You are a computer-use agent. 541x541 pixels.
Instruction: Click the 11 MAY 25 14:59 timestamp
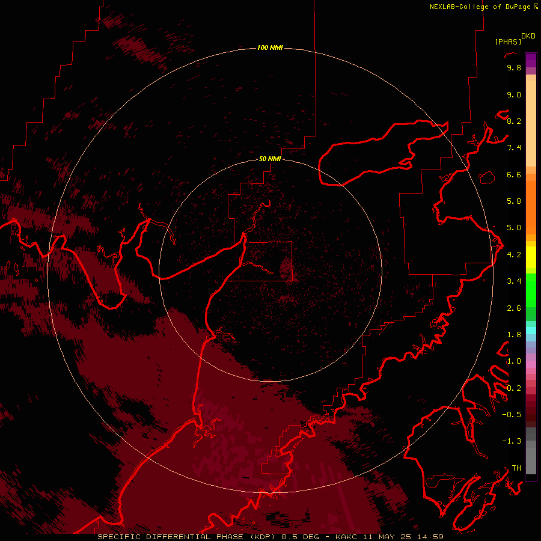click(403, 537)
